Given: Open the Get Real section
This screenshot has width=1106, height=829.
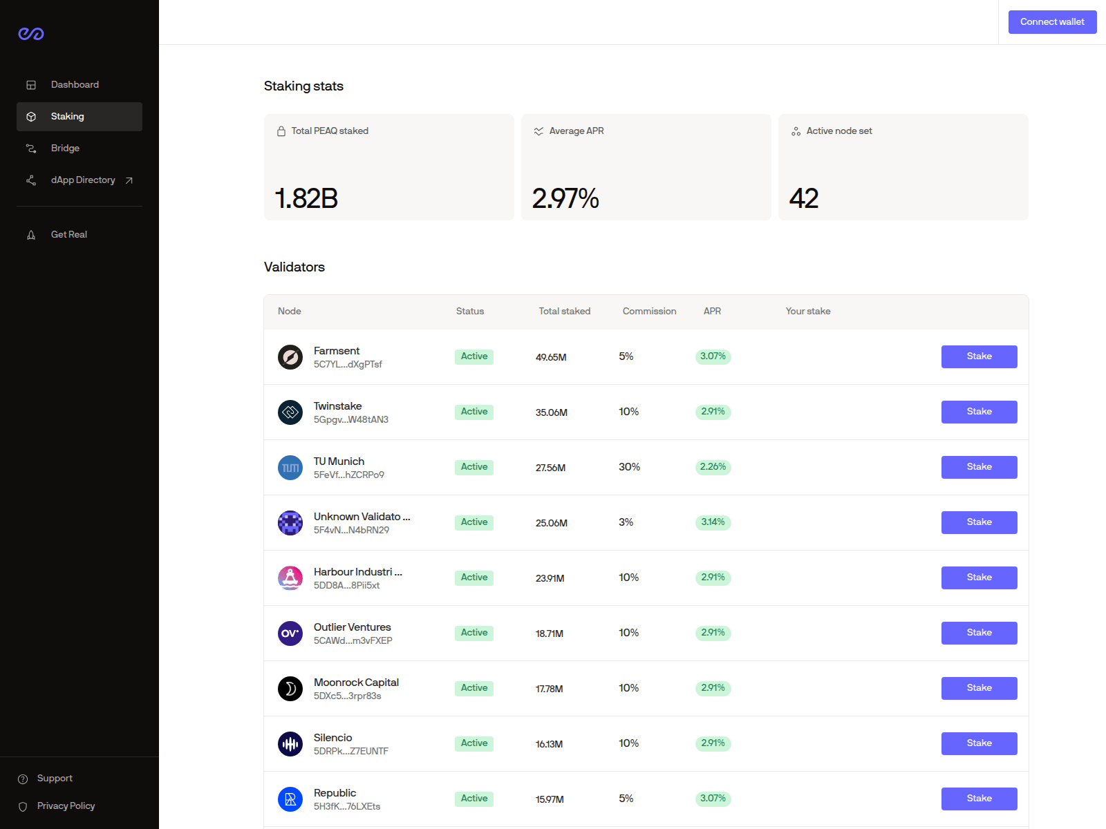Looking at the screenshot, I should (79, 235).
